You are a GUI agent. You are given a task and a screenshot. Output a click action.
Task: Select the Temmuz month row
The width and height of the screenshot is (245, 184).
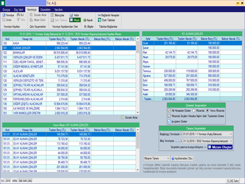192,71
